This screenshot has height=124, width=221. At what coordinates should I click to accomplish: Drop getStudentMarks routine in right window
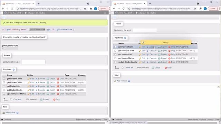pos(172,58)
